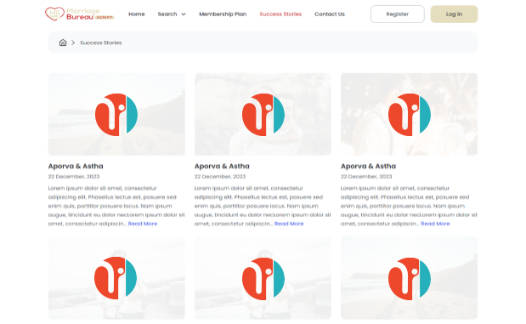The image size is (526, 324).
Task: Open last story thumbnail in top row
Action: (x=409, y=114)
